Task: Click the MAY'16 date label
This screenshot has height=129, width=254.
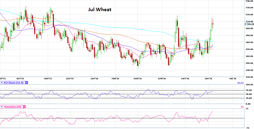Action: (185, 78)
